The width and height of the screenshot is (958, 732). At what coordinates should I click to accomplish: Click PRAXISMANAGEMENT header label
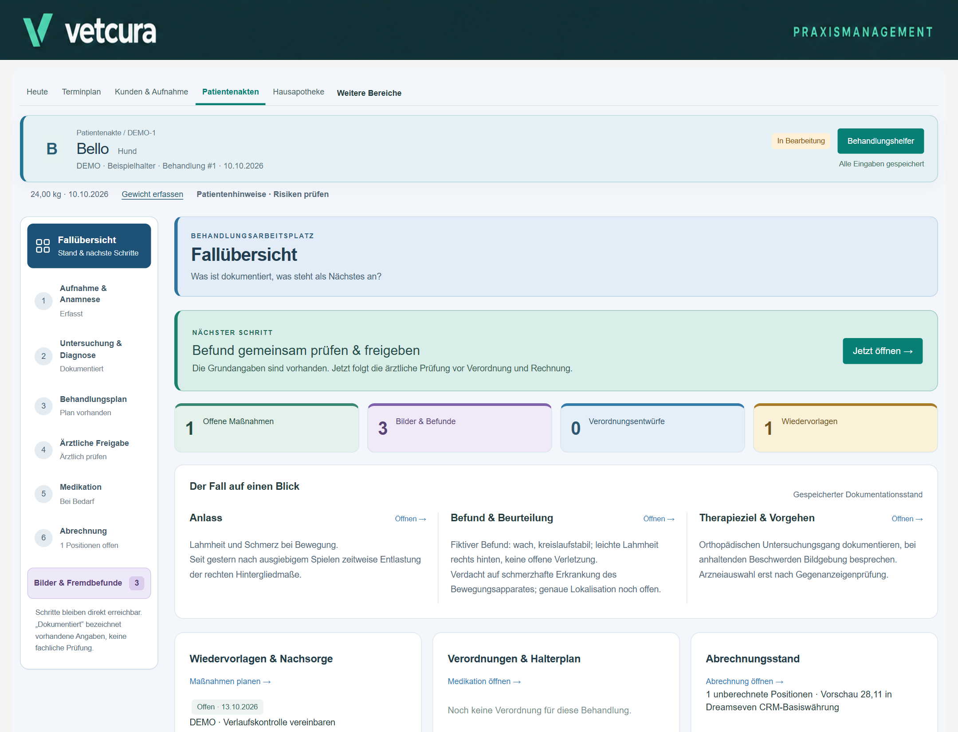pyautogui.click(x=863, y=32)
